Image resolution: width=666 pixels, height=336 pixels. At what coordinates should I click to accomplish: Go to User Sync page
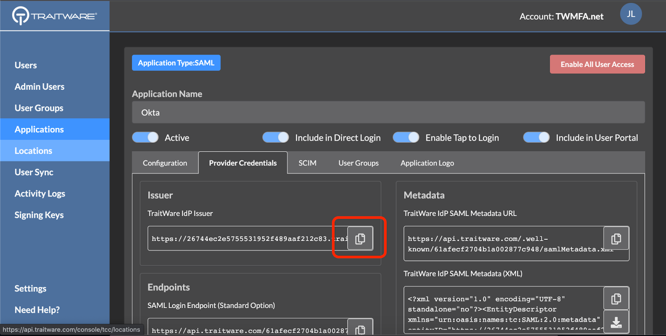tap(55, 172)
